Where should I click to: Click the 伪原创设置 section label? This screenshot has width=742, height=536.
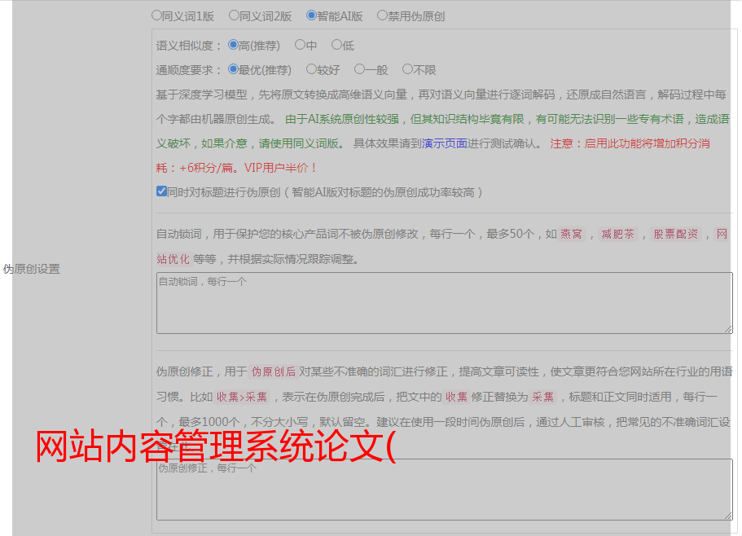pyautogui.click(x=32, y=269)
